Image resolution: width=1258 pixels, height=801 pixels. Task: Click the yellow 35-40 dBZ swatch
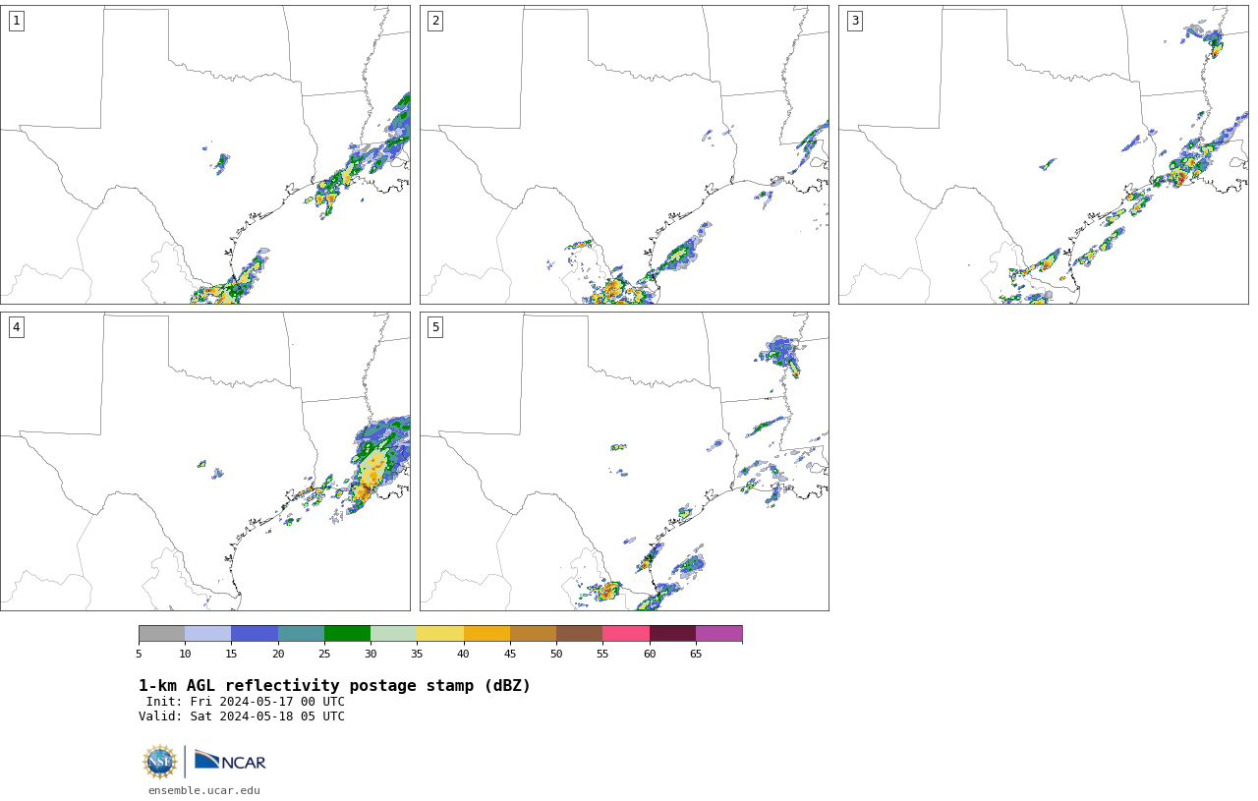[x=440, y=633]
